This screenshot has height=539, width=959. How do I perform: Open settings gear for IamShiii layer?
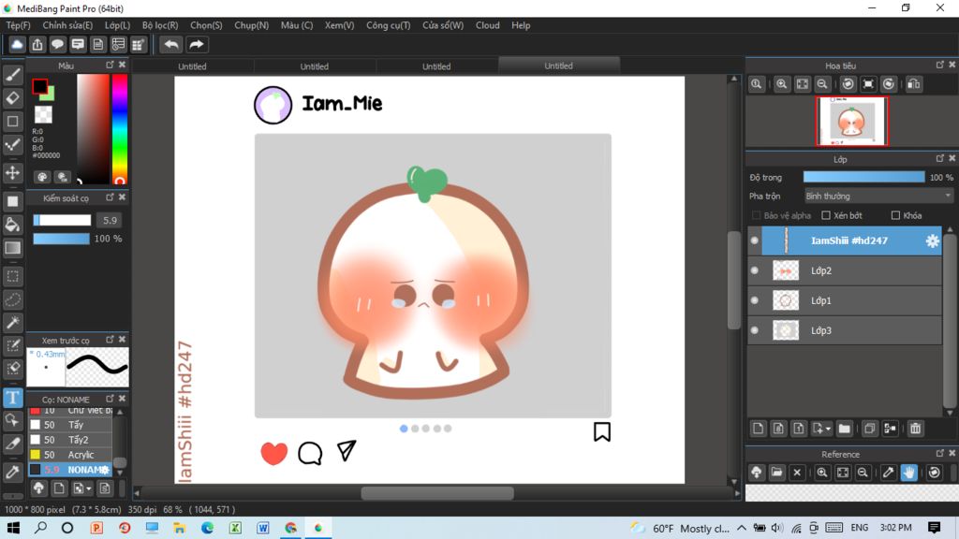[x=932, y=240]
